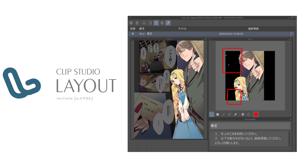The height and width of the screenshot is (168, 299).
Task: Minimize the report image panel
Action: [288, 39]
